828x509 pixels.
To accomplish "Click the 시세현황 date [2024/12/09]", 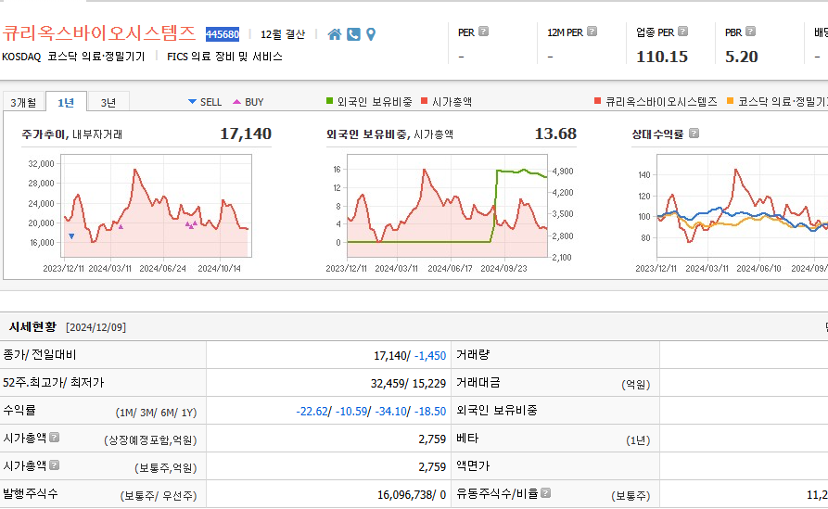I will [x=96, y=327].
